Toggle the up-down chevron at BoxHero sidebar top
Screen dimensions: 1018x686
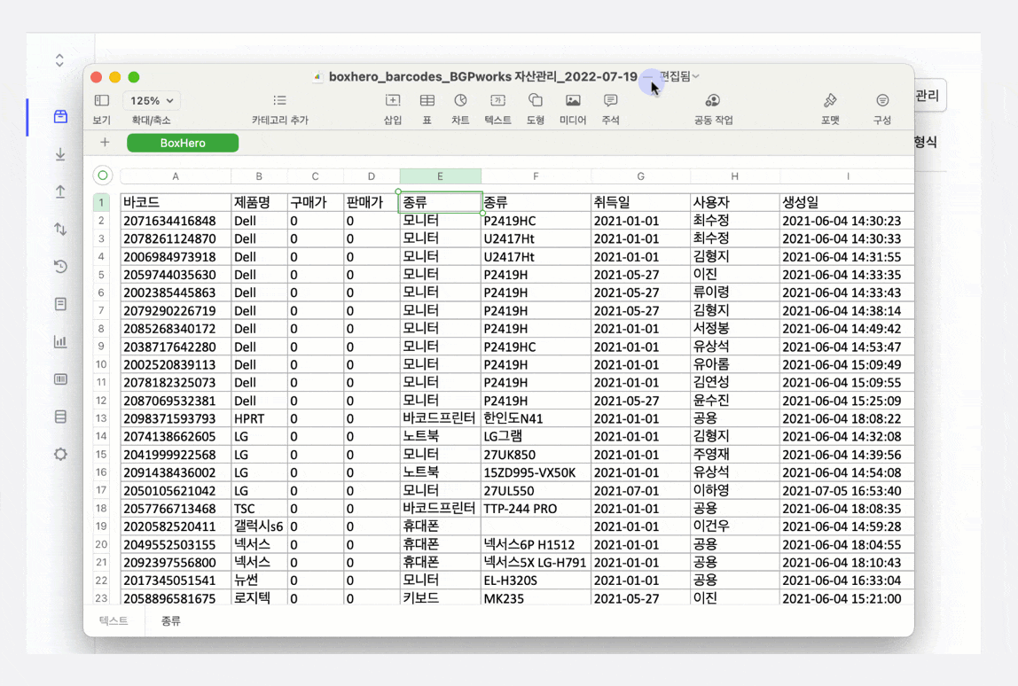click(x=59, y=60)
